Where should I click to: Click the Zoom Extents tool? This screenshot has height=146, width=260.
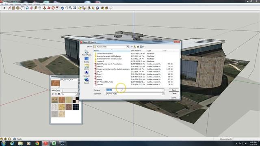tap(75, 8)
